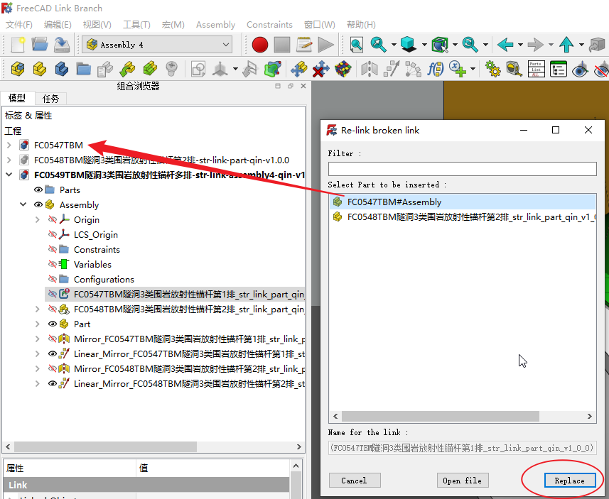Click the rainbow cube solve icon
Viewport: 609px width, 499px height.
tap(343, 69)
